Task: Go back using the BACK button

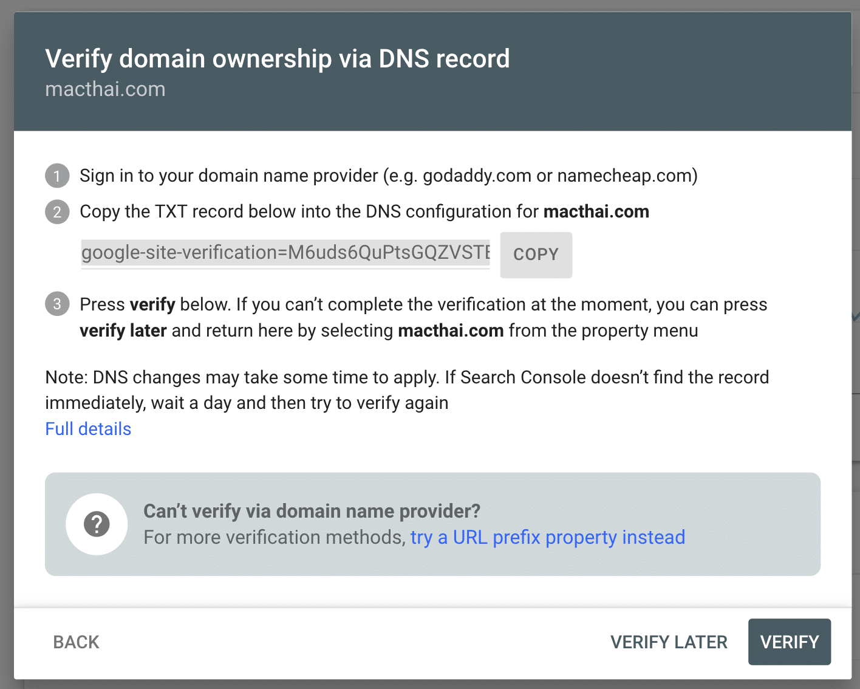Action: (76, 642)
